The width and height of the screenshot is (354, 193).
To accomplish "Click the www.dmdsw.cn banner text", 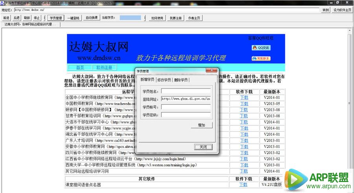I will pyautogui.click(x=99, y=58).
